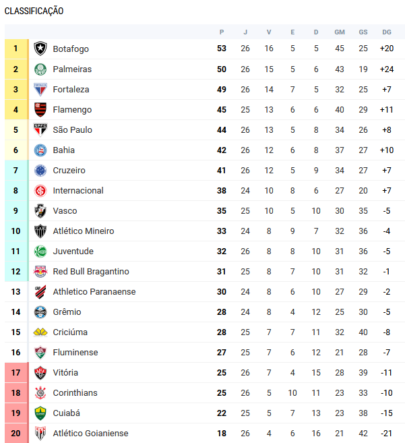The height and width of the screenshot is (443, 405).
Task: Click the Cruzeiro club crest icon
Action: 40,170
